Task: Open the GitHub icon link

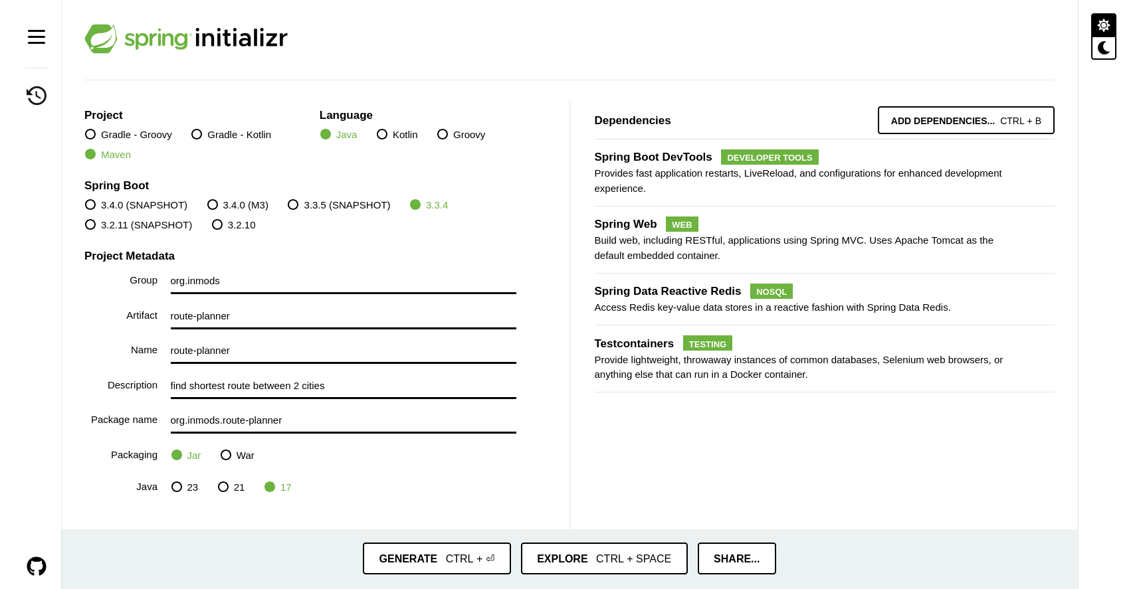Action: 37,566
